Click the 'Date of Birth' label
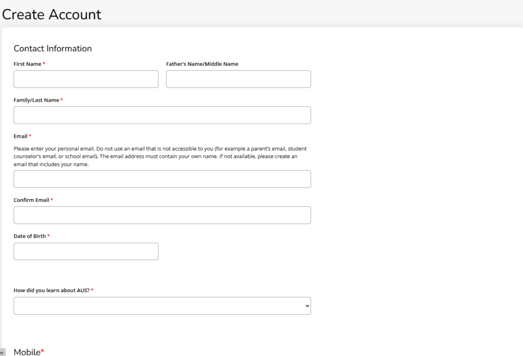 [30, 236]
